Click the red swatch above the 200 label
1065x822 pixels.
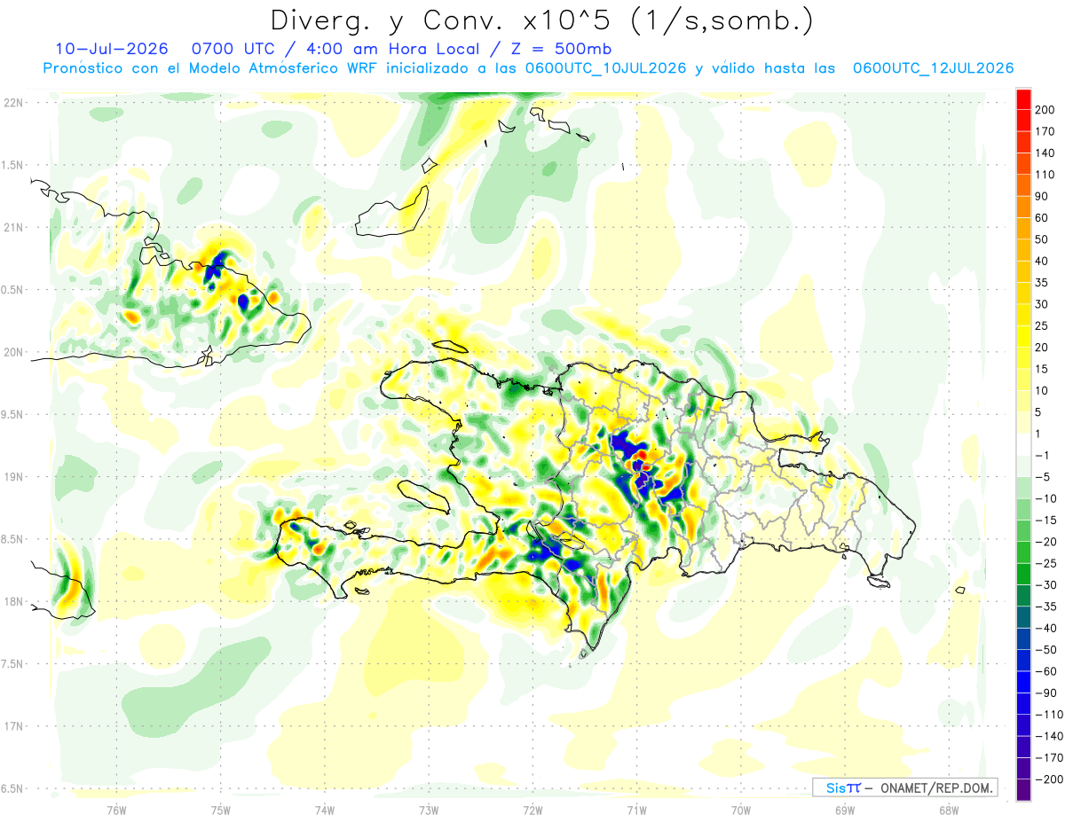[1023, 99]
